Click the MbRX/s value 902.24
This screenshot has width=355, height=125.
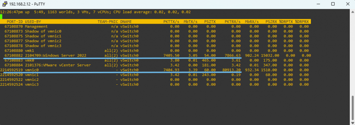click(252, 55)
